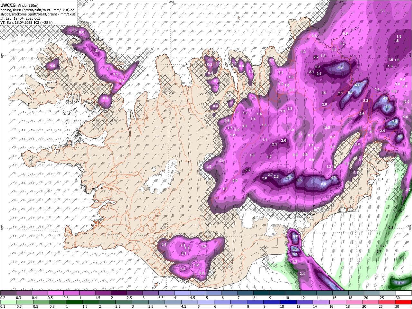412x309 pixels.
Task: Click the red swatch ending the bottom rain scale
Action: tap(404, 302)
